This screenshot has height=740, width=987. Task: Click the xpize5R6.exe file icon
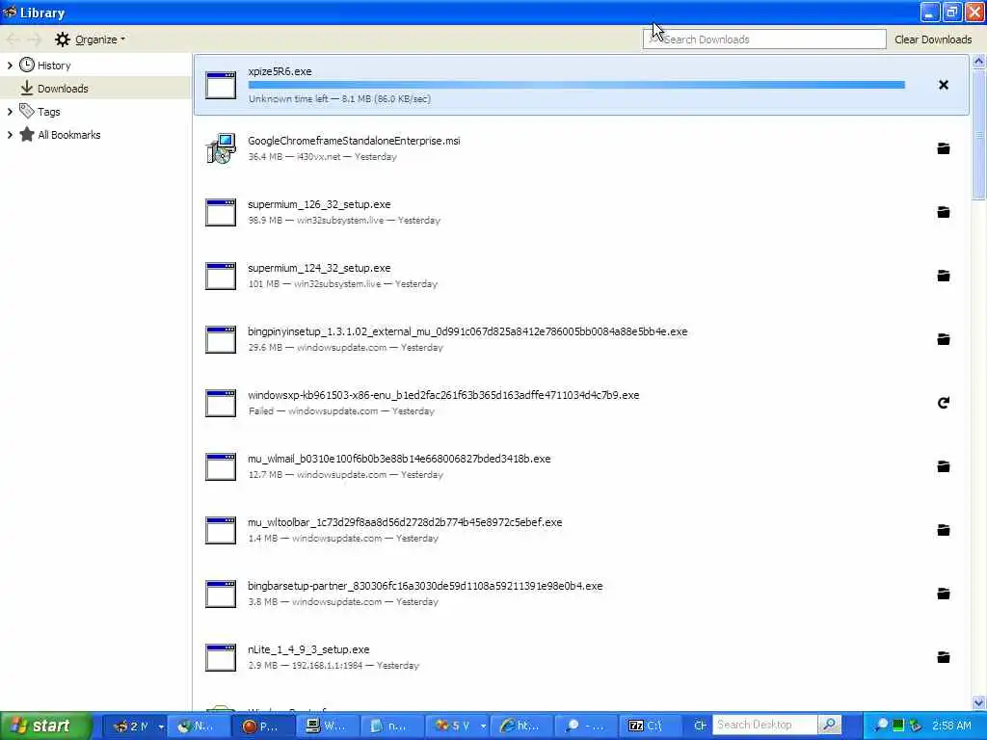point(221,85)
